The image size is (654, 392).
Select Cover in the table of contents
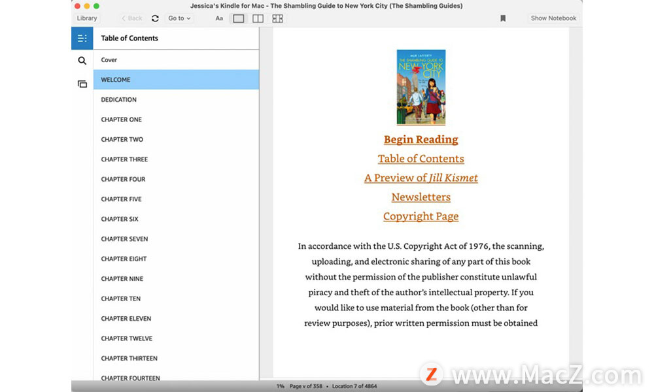[x=176, y=59]
